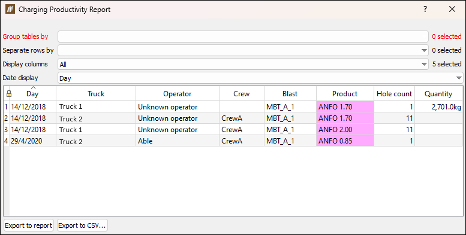Click hole count 1 in row 4
The image size is (466, 235).
(395, 141)
